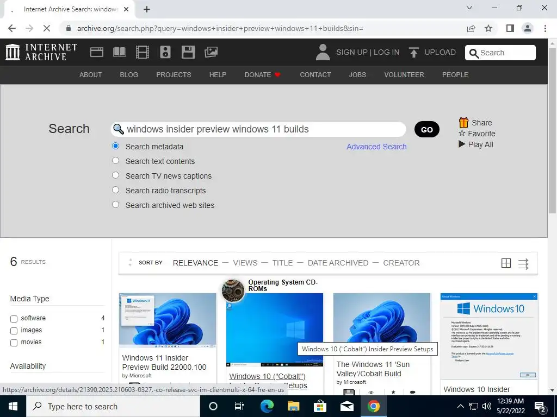Check the movies media type checkbox

(14, 343)
